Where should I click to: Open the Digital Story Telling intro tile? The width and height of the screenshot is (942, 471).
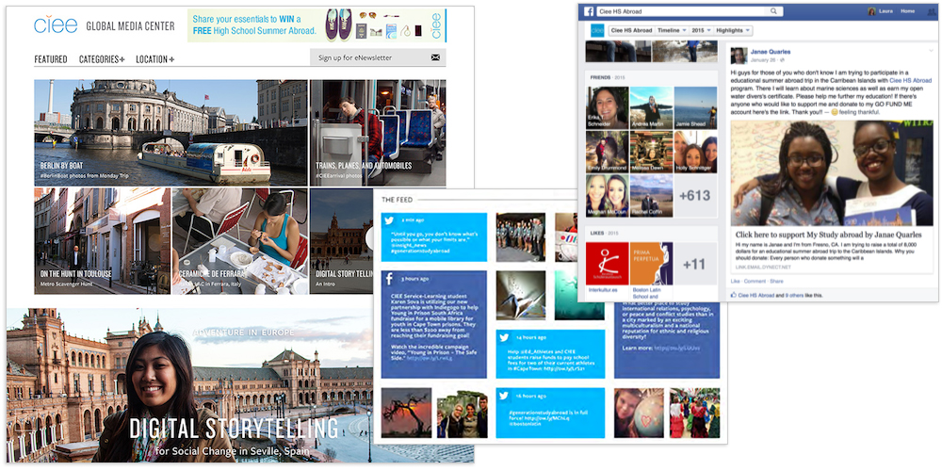point(341,241)
